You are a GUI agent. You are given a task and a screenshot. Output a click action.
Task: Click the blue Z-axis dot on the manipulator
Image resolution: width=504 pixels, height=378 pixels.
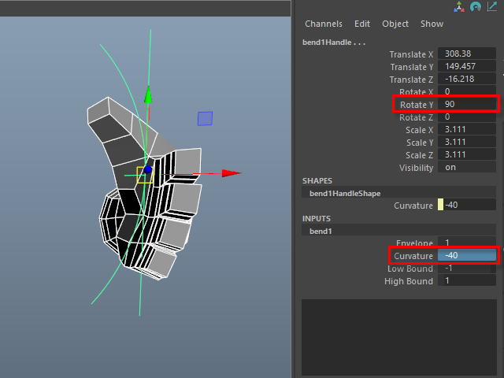click(x=147, y=169)
